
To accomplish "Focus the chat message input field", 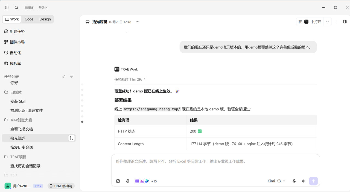I will pos(215,161).
